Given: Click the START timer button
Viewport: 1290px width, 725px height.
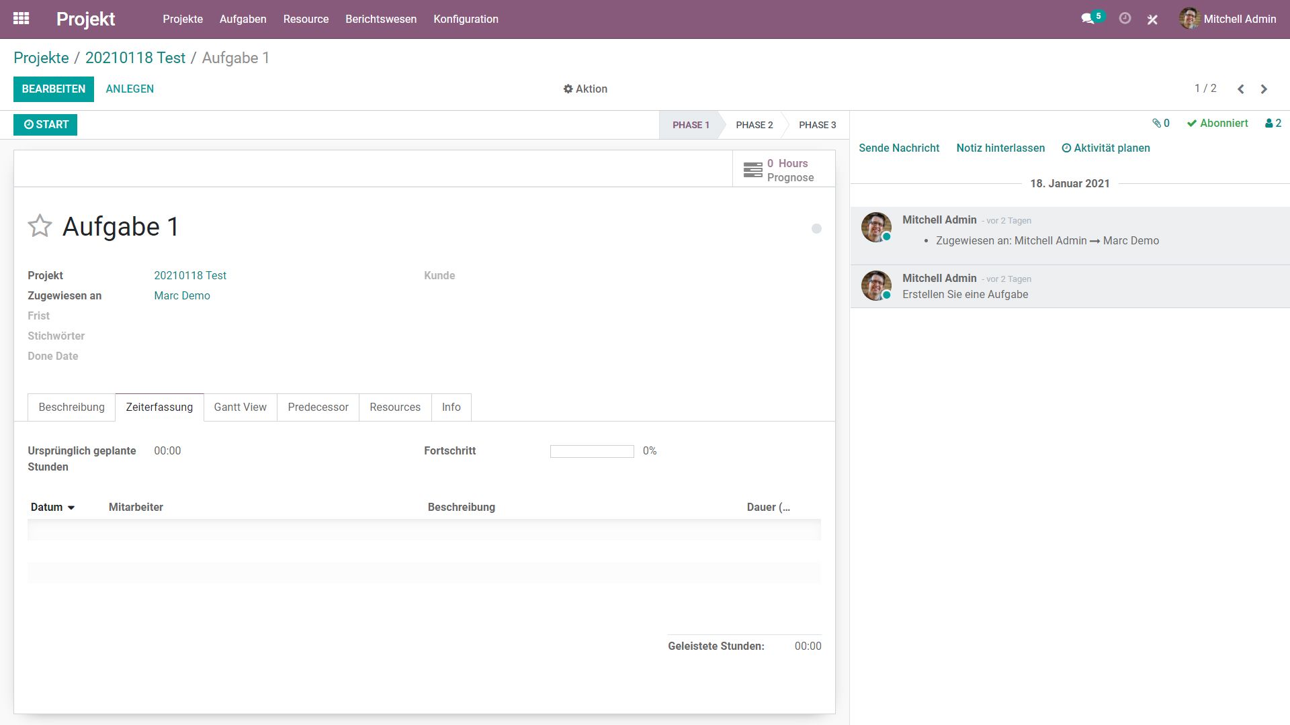Looking at the screenshot, I should click(x=46, y=125).
